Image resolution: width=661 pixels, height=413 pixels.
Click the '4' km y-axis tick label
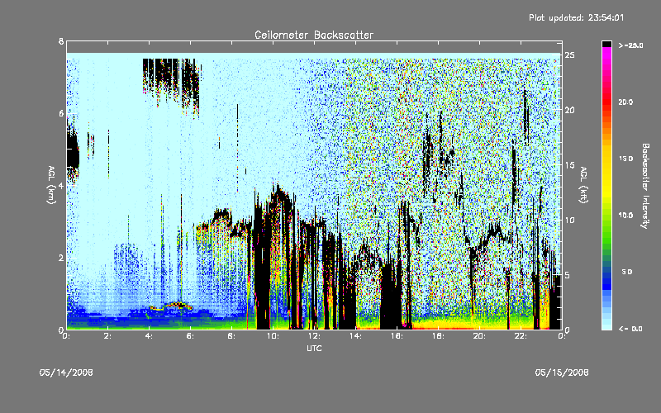[61, 185]
